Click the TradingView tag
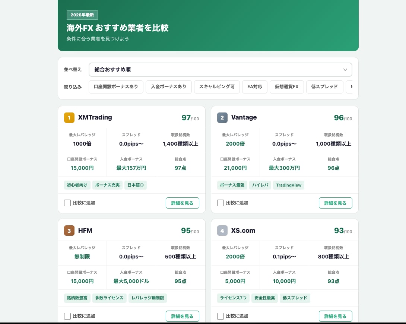This screenshot has width=406, height=324. tap(289, 185)
